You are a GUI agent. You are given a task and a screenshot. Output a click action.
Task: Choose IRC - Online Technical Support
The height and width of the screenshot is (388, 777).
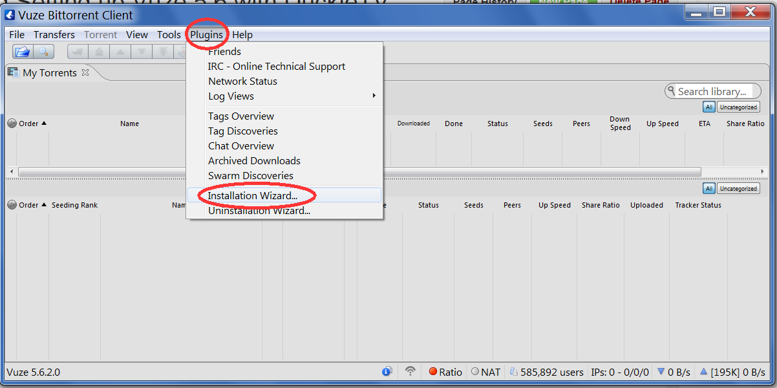point(284,66)
